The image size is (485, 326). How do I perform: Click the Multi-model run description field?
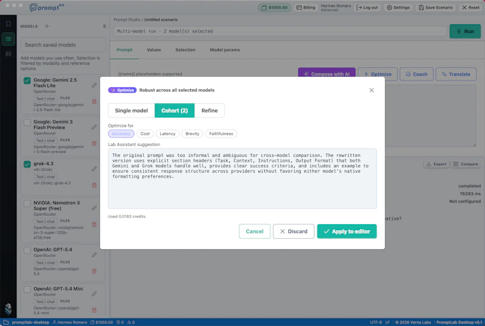280,32
